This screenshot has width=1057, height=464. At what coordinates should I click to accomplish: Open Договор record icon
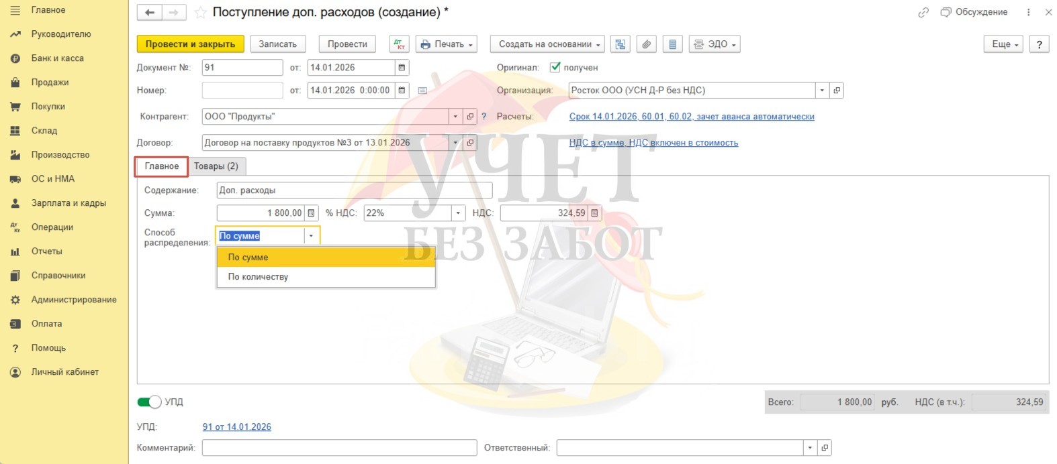(x=470, y=143)
